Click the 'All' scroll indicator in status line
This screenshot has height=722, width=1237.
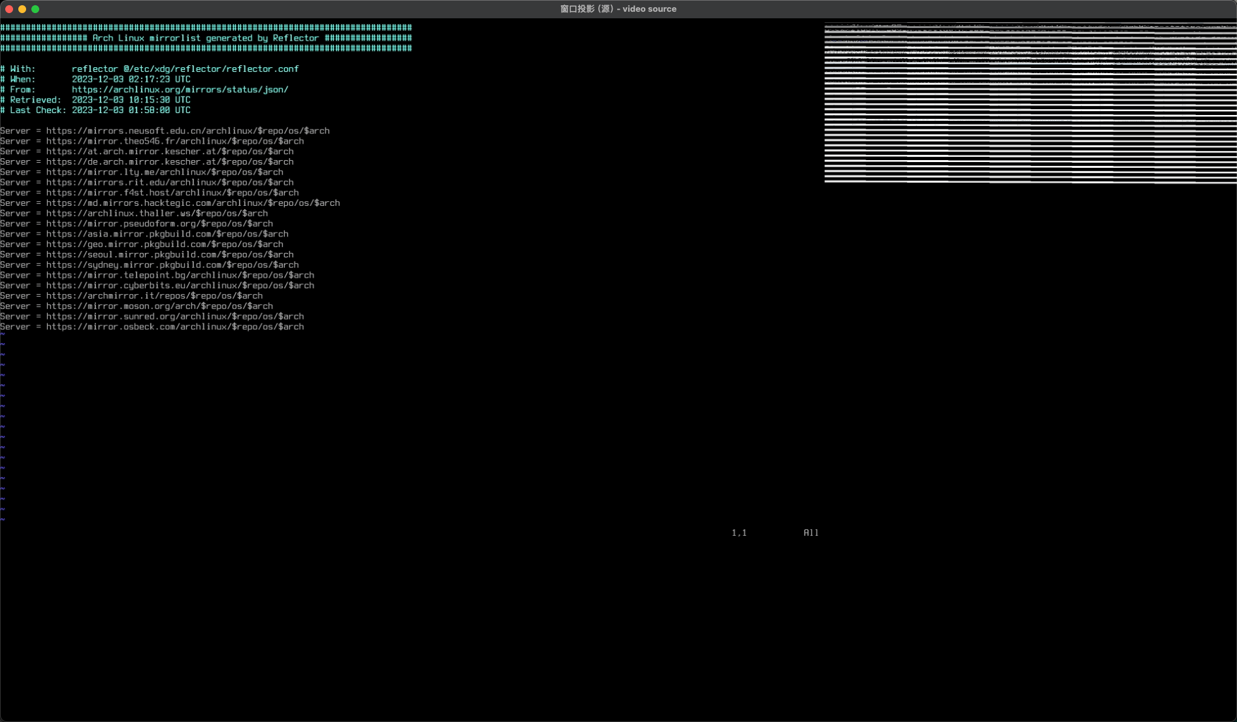811,533
